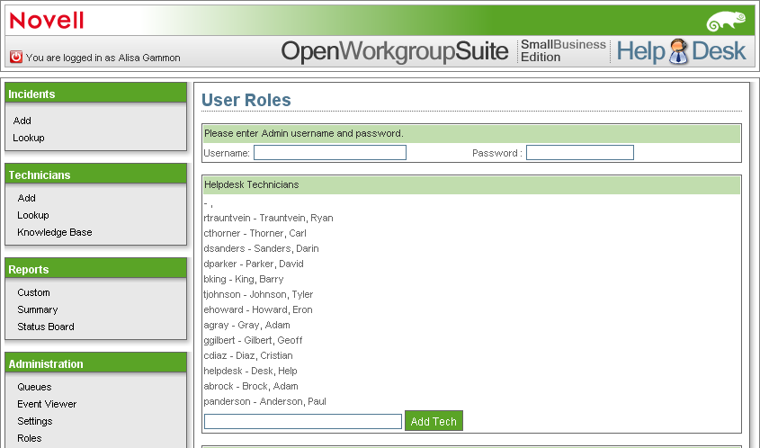Click the Incidents section header
This screenshot has height=448, width=760.
[95, 93]
